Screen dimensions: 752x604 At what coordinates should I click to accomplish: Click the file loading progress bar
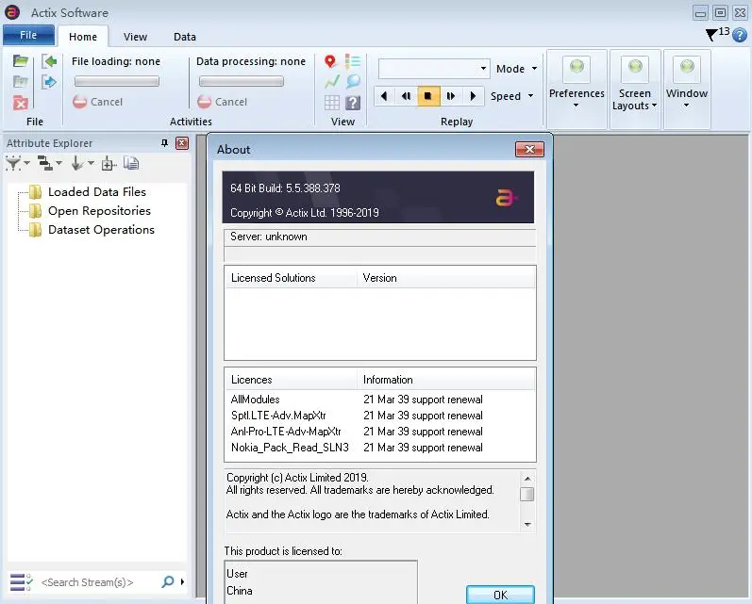[x=117, y=81]
